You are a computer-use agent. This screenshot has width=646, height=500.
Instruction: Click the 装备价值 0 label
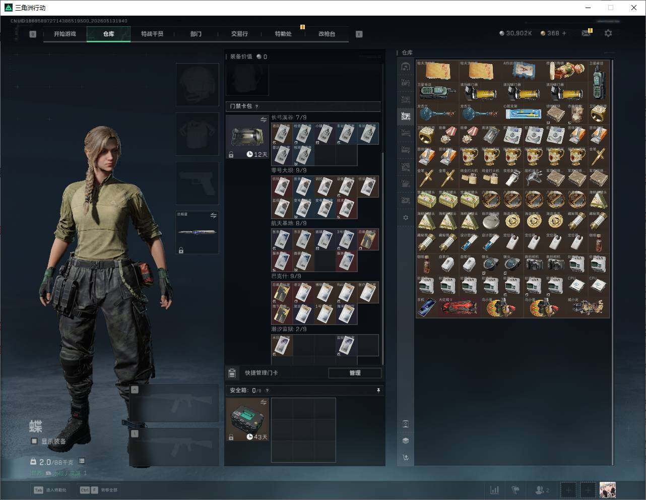tap(248, 56)
